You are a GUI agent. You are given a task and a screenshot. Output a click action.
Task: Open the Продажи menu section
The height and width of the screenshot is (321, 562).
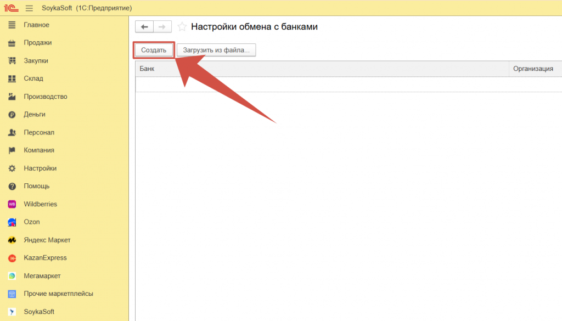click(37, 43)
